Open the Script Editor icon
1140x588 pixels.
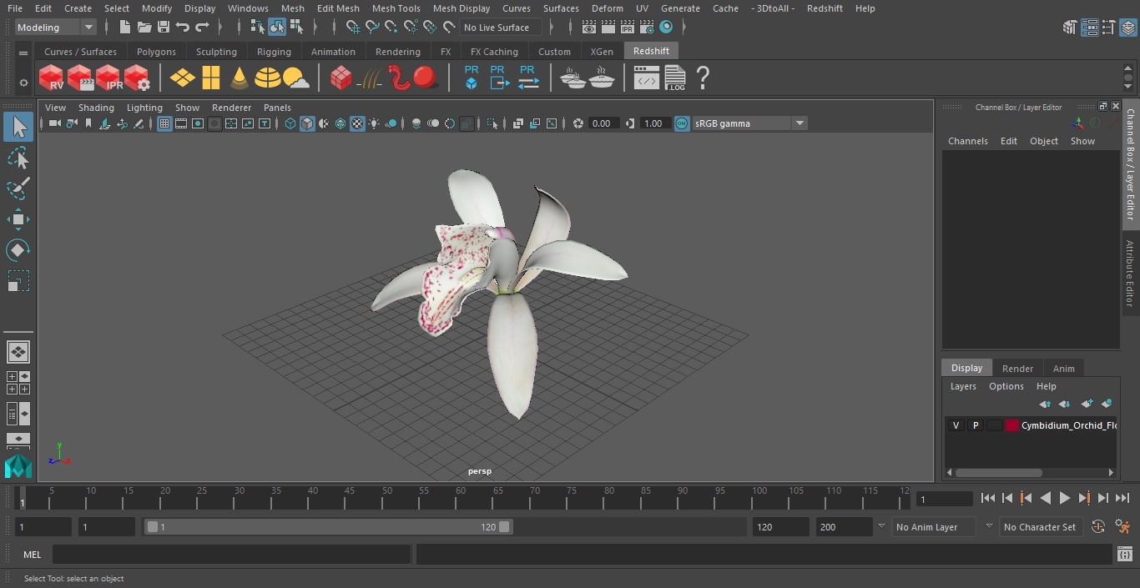pyautogui.click(x=1124, y=555)
